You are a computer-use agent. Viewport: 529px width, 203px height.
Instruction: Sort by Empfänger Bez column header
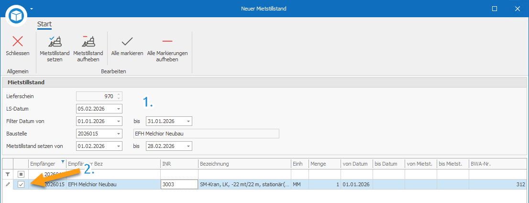(x=113, y=164)
